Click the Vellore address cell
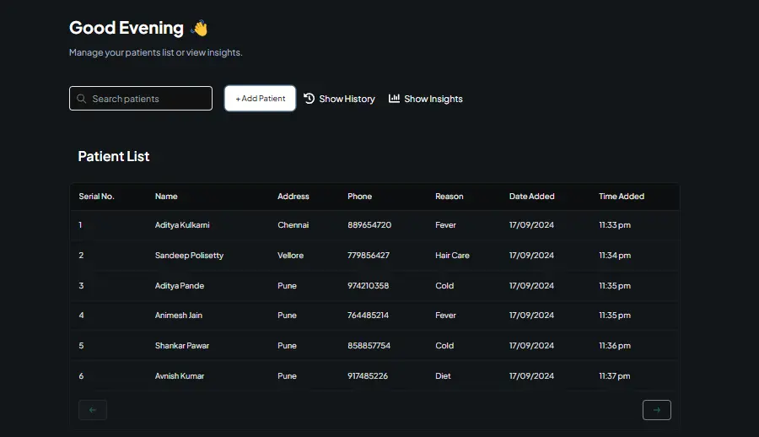The height and width of the screenshot is (437, 759). [x=290, y=256]
